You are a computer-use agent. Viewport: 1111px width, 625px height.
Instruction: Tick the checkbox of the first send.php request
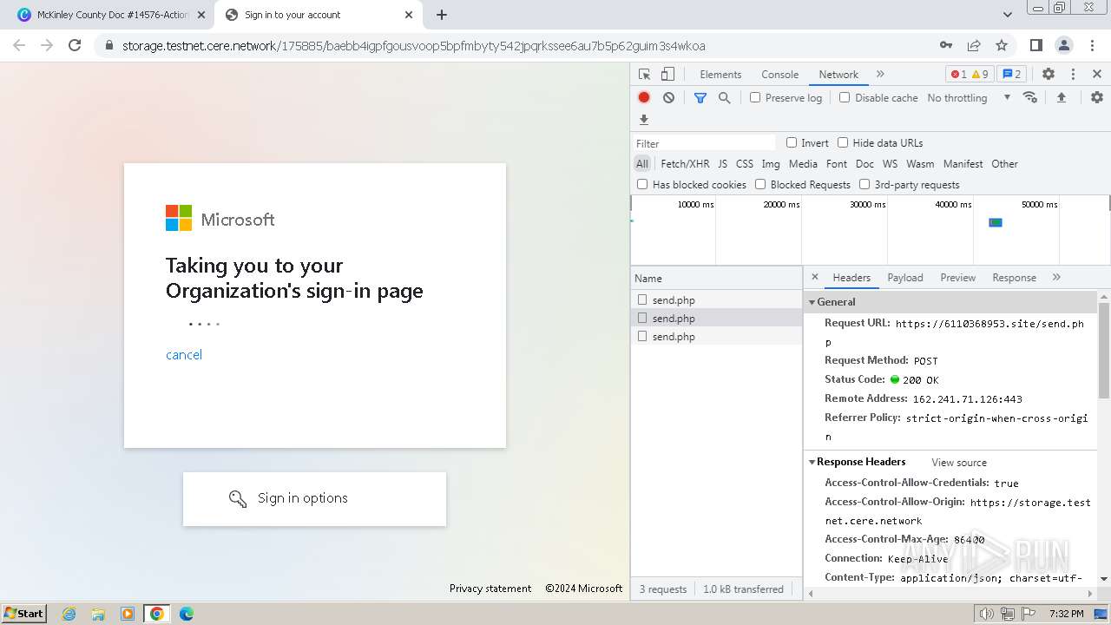pos(642,299)
